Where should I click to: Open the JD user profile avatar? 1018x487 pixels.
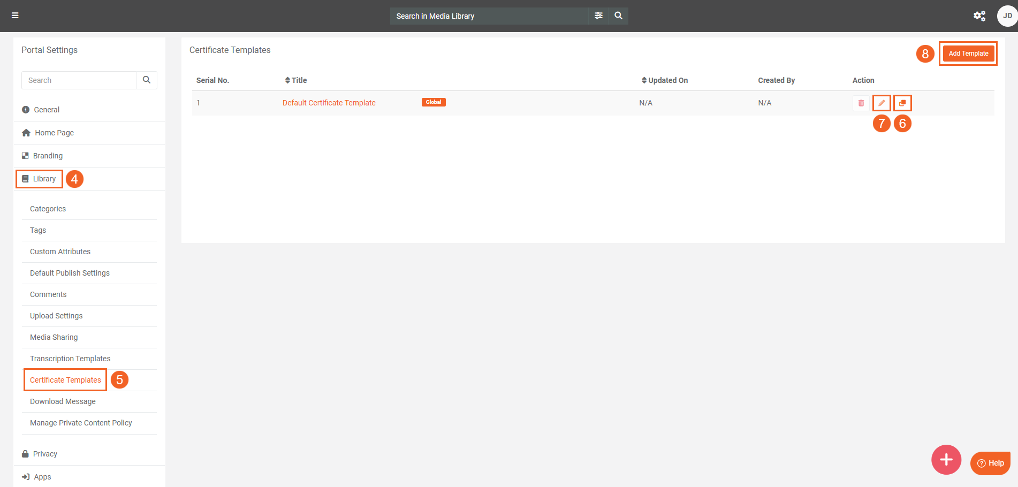pyautogui.click(x=1007, y=16)
